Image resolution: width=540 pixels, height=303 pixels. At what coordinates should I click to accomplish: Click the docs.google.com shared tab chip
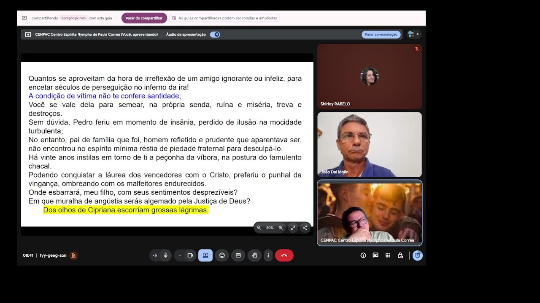[x=73, y=18]
